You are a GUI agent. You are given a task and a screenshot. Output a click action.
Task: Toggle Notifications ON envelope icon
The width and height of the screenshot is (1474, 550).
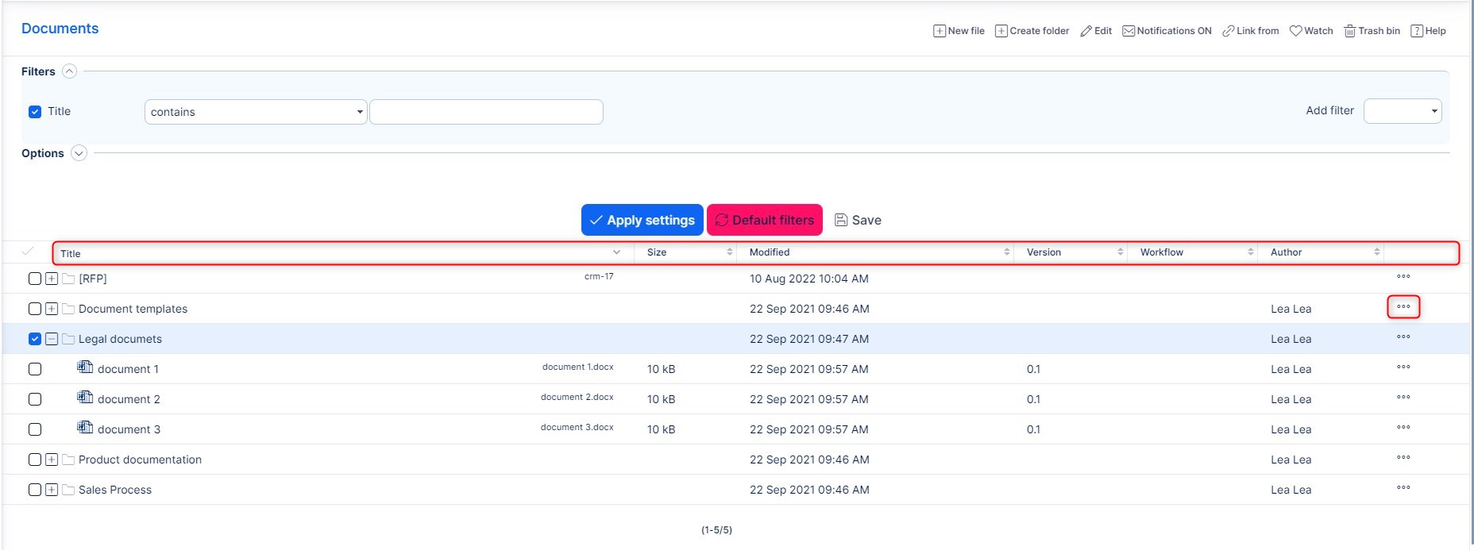[x=1129, y=31]
